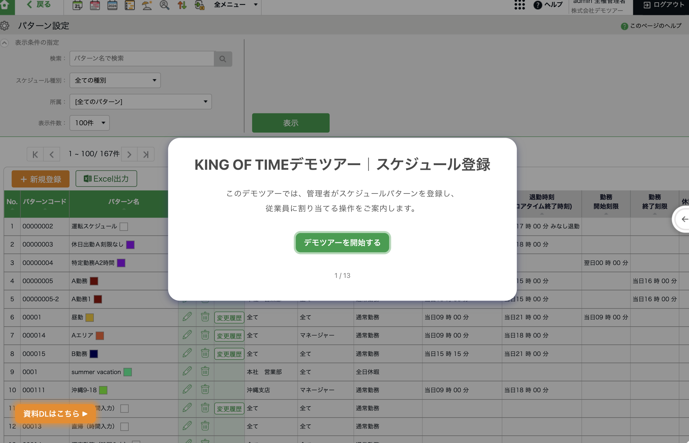This screenshot has width=689, height=443.
Task: Click the 戻る back link
Action: (x=39, y=5)
